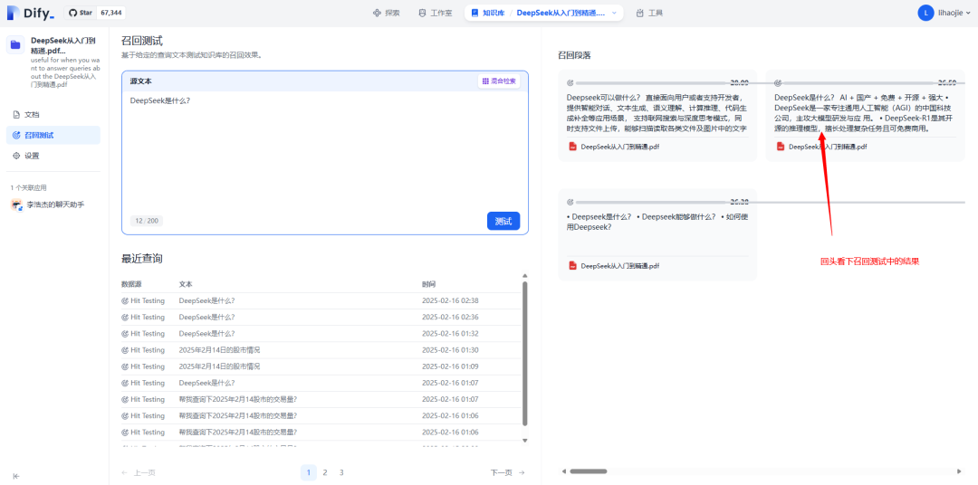Click the Hit Testing icon in the 02:38 row
This screenshot has width=978, height=485.
[125, 300]
